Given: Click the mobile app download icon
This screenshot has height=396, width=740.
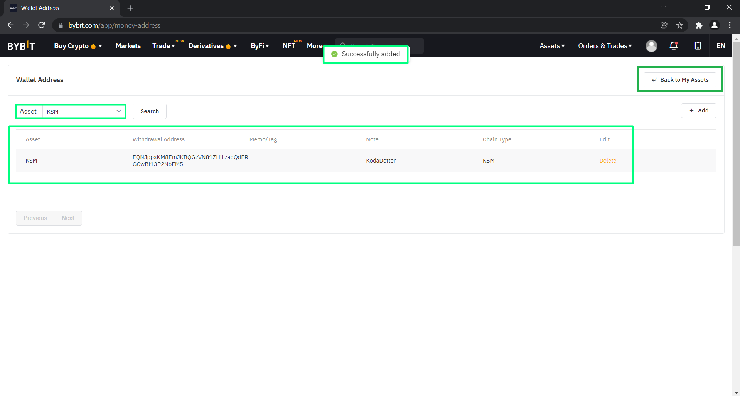Looking at the screenshot, I should click(698, 46).
